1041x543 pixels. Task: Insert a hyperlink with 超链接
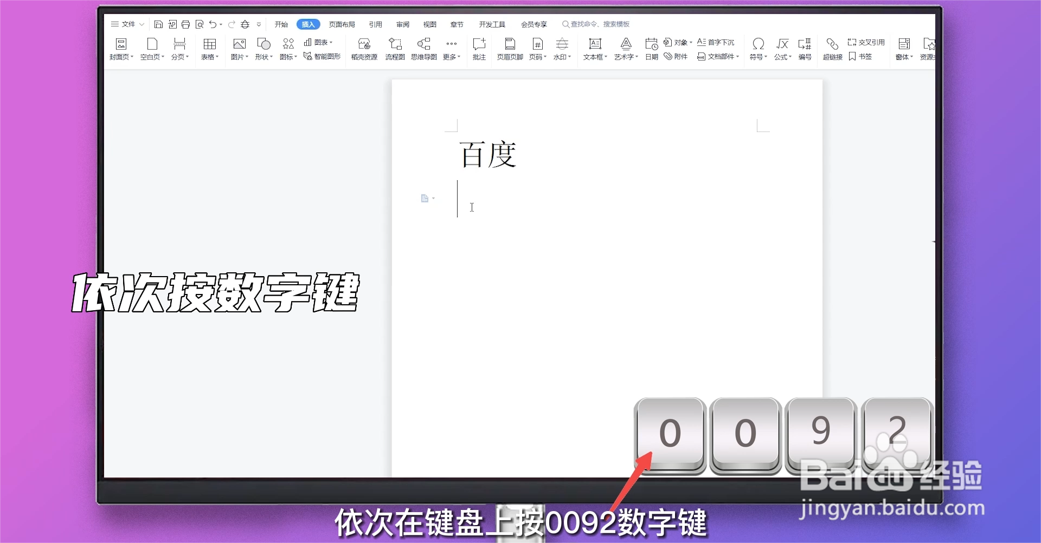pyautogui.click(x=832, y=49)
